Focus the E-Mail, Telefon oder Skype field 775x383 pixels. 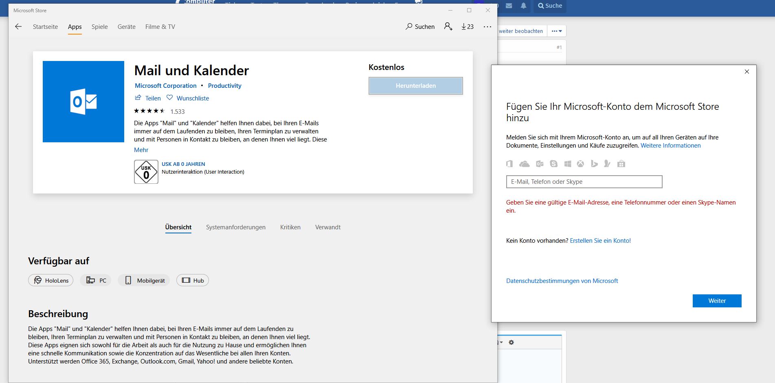(584, 182)
